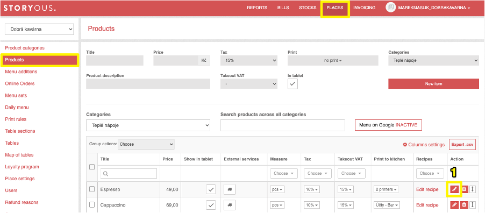Open Espresso '2 printers' dropdown

(386, 189)
